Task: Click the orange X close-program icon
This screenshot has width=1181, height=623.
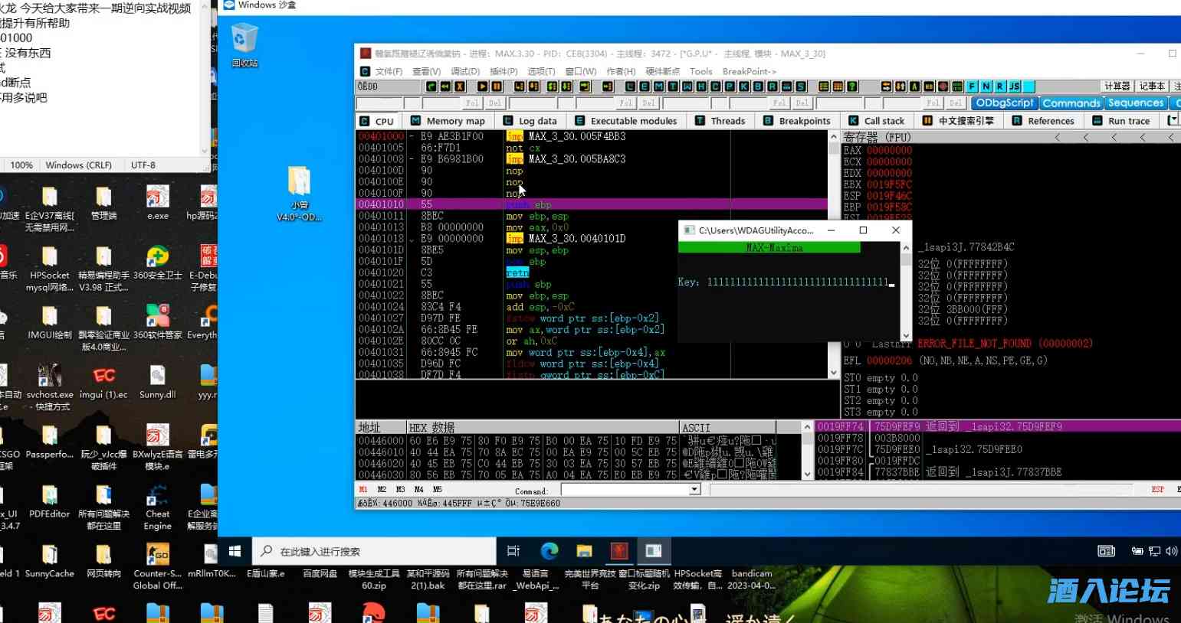Action: point(460,86)
